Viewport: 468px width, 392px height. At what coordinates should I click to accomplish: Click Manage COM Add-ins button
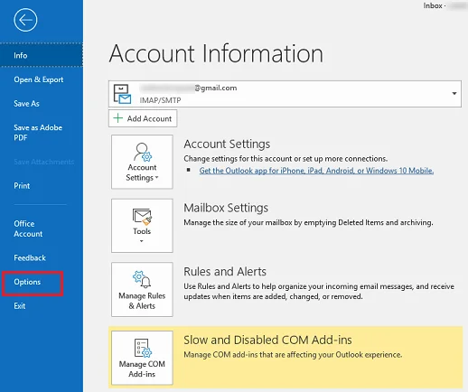point(142,358)
